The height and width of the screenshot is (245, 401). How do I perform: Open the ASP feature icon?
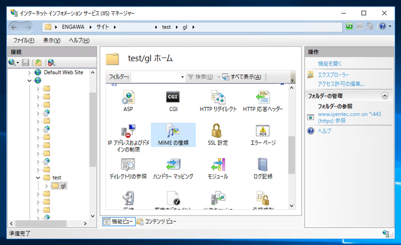128,101
